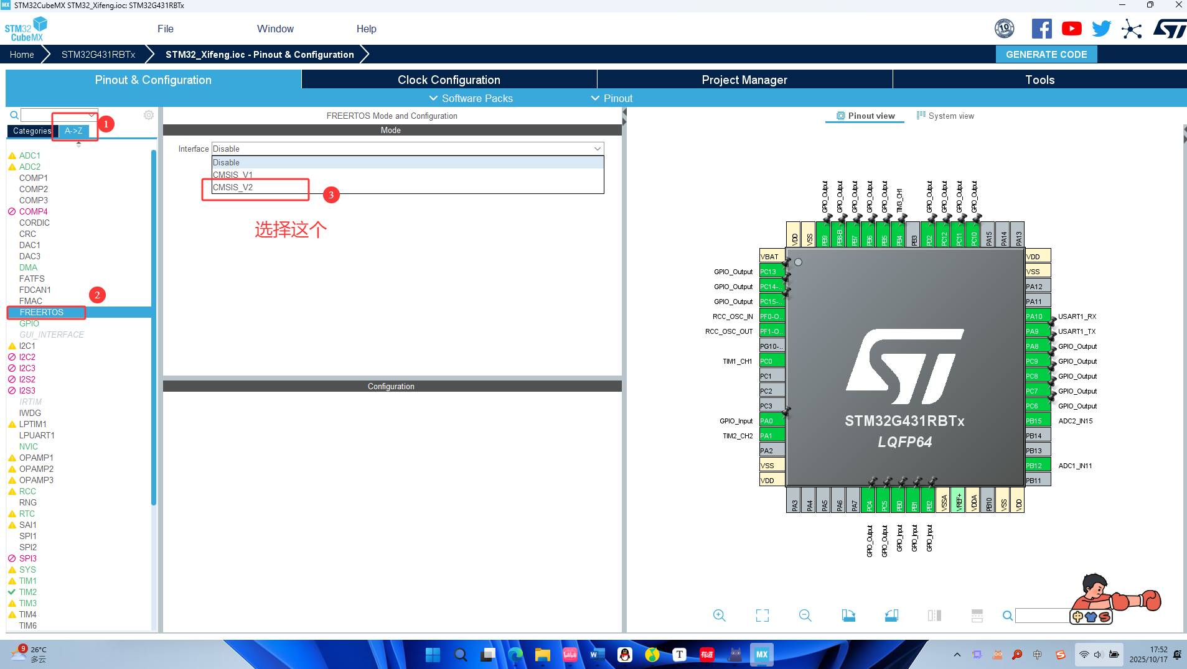Open the Window menu
The height and width of the screenshot is (669, 1187).
click(x=275, y=29)
